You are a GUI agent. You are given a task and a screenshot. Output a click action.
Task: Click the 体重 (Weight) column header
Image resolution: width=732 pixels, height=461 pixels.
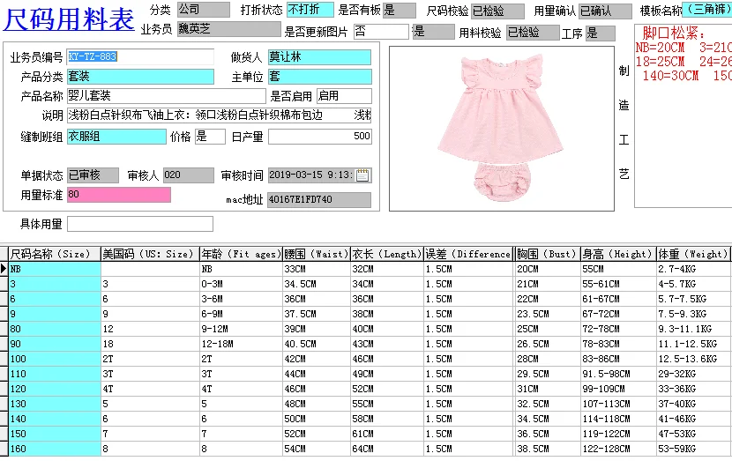pyautogui.click(x=693, y=254)
